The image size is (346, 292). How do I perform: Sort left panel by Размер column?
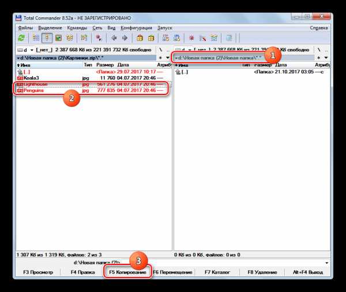tap(105, 65)
